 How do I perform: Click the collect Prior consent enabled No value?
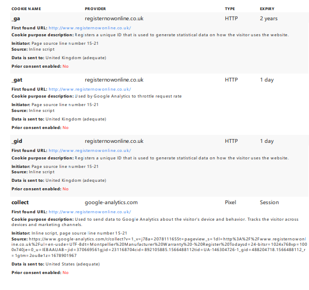click(66, 272)
